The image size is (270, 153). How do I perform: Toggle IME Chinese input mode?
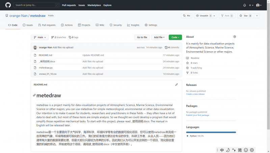point(222,150)
